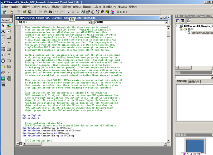Select the Label tool in toolbox
The height and width of the screenshot is (155, 213).
(x=3, y=31)
